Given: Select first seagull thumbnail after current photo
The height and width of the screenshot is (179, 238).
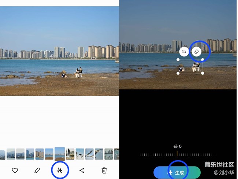Looking at the screenshot, I should coord(70,154).
